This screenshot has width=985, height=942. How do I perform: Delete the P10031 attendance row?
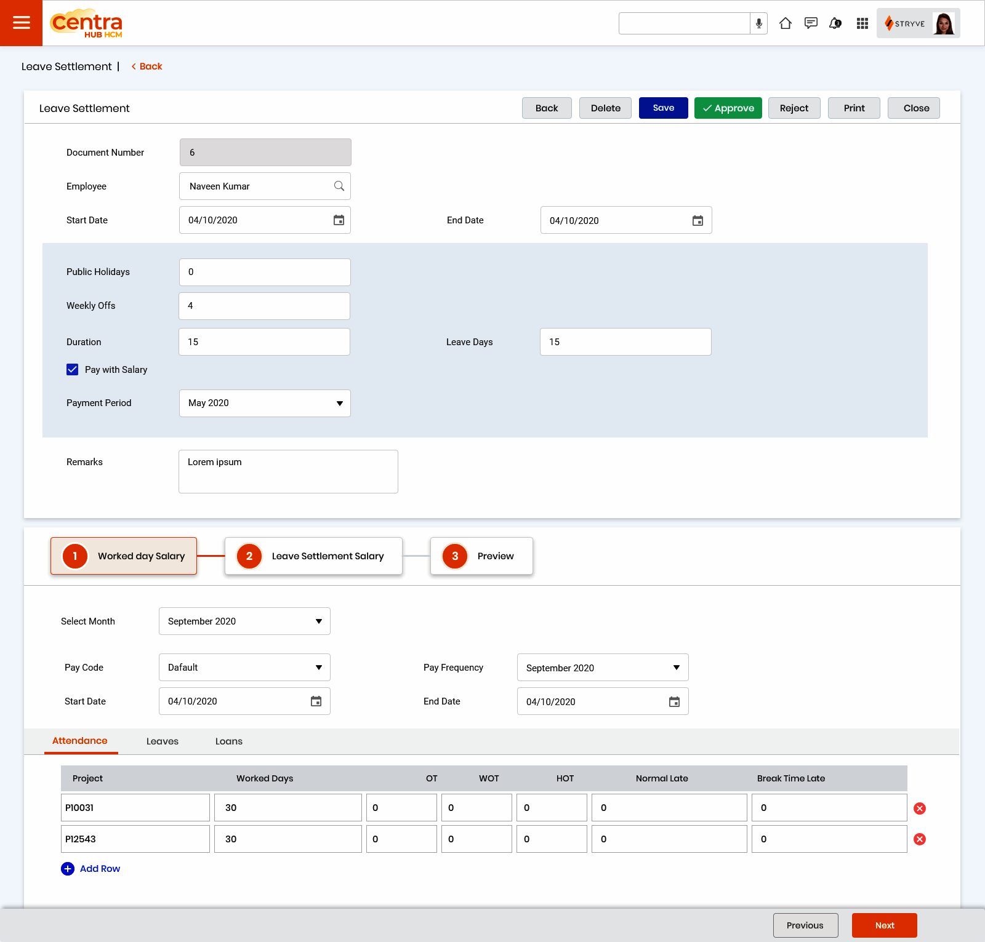(920, 808)
